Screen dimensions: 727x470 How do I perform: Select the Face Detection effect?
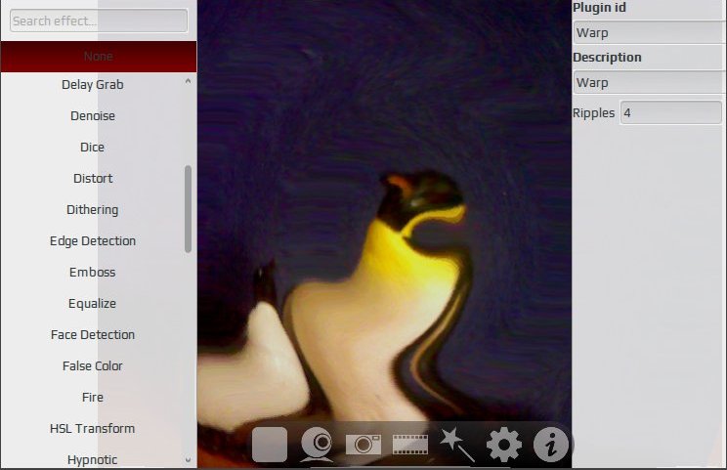coord(93,334)
